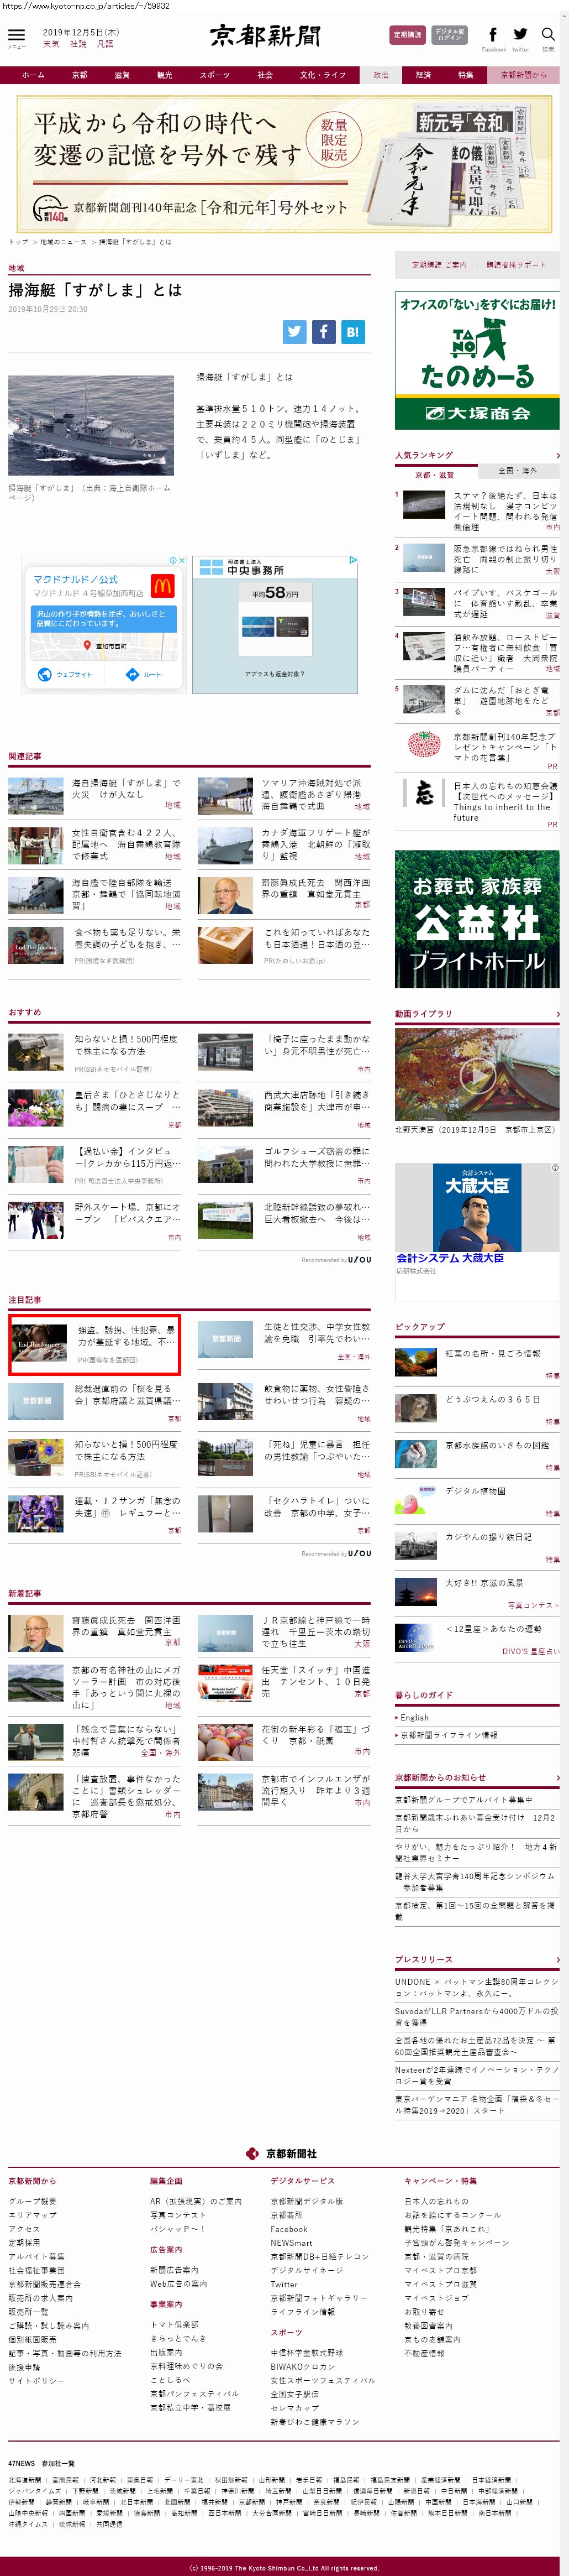Open the hamburger menu icon

[16, 36]
